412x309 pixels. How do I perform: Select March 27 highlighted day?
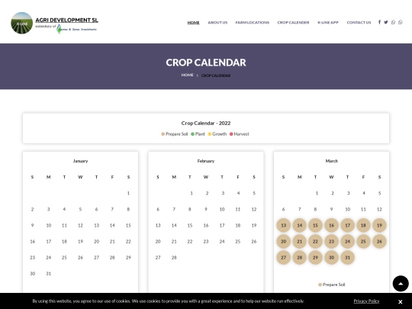point(284,258)
